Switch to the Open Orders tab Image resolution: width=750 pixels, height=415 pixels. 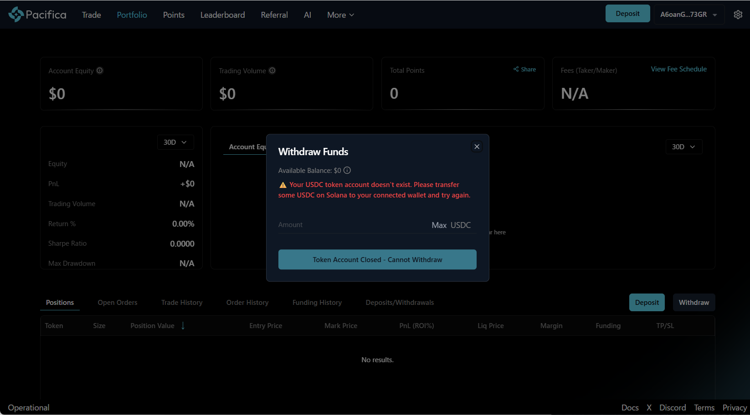pyautogui.click(x=117, y=303)
